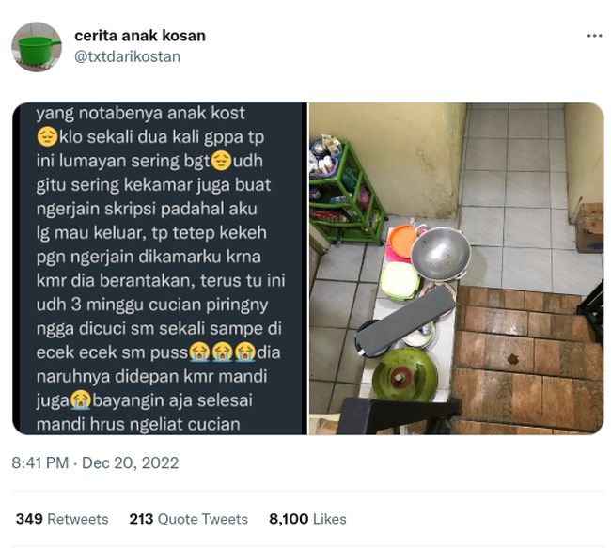611x548 pixels.
Task: Click the green gas cylinder in photo
Action: (404, 374)
